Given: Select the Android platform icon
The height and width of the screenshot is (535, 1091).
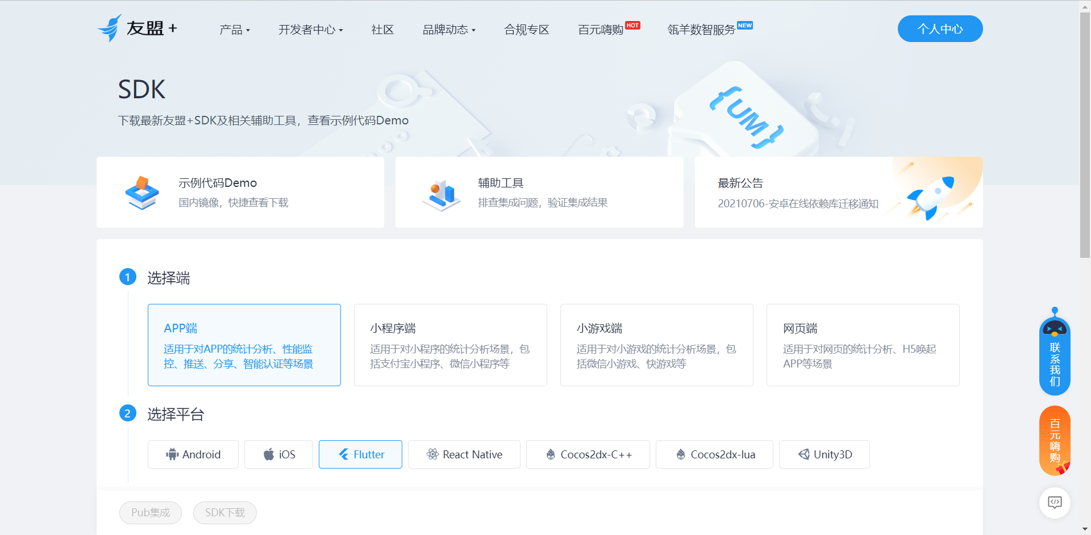Looking at the screenshot, I should [173, 454].
